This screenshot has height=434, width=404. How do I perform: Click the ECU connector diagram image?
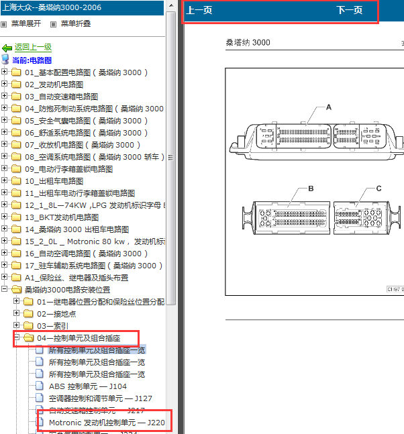click(314, 182)
